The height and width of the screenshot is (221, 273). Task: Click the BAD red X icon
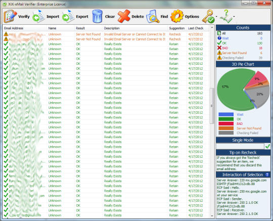219,48
